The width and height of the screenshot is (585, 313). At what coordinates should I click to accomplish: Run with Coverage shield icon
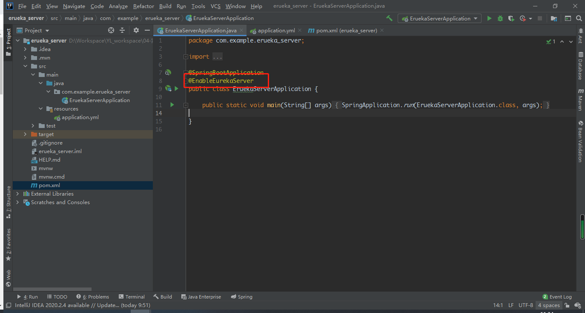[x=511, y=18]
